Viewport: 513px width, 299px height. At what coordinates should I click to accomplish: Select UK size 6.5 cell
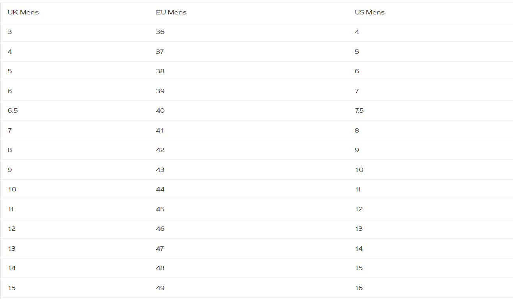tap(13, 111)
